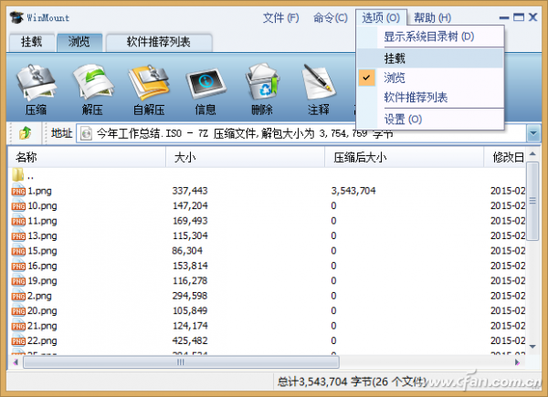548x397 pixels.
Task: Click the size value 105,849
Action: [x=190, y=311]
